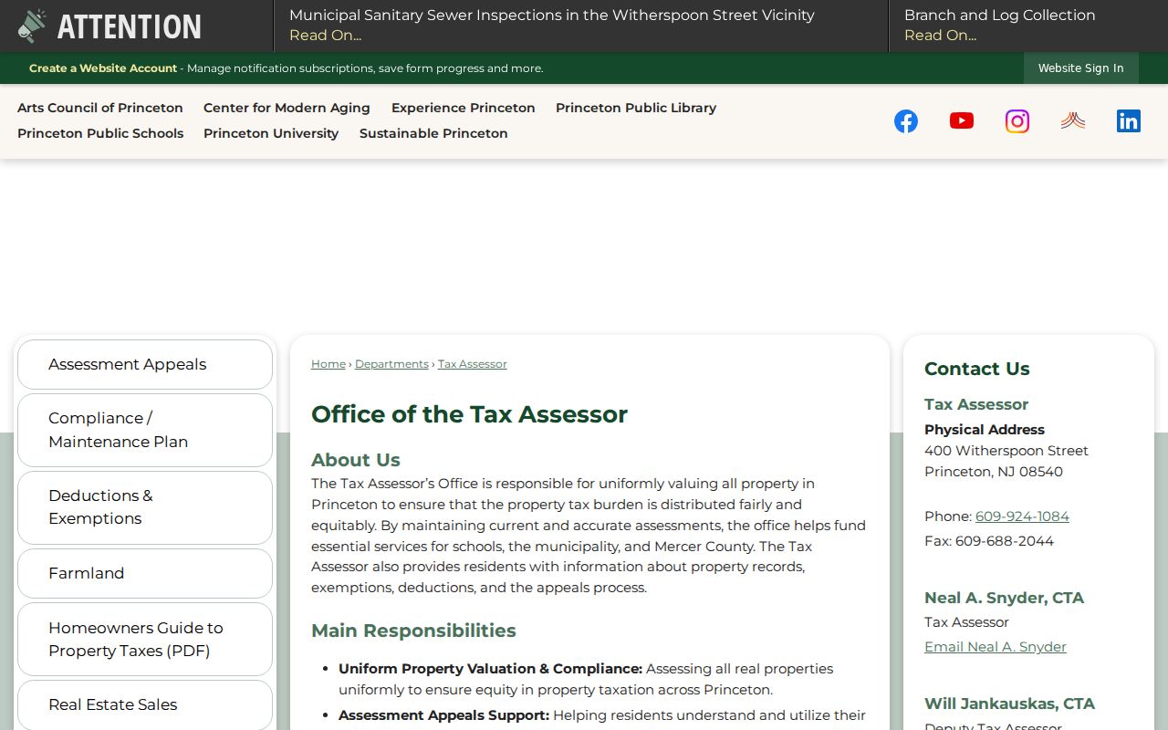Click Email Neal A. Snyder link

pos(996,647)
